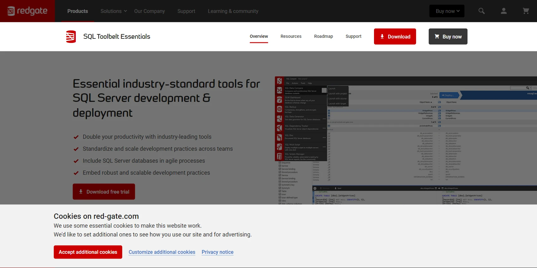Click 'Embed robust and scalable development practices' text
This screenshot has width=537, height=268.
[146, 173]
